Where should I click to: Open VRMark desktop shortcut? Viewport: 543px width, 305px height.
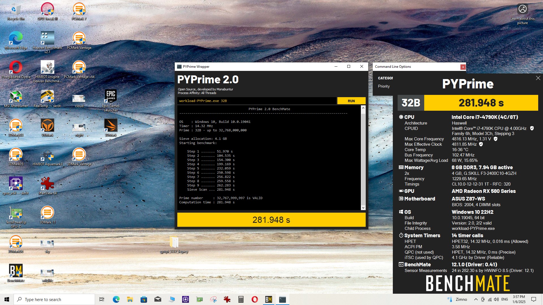tap(48, 128)
